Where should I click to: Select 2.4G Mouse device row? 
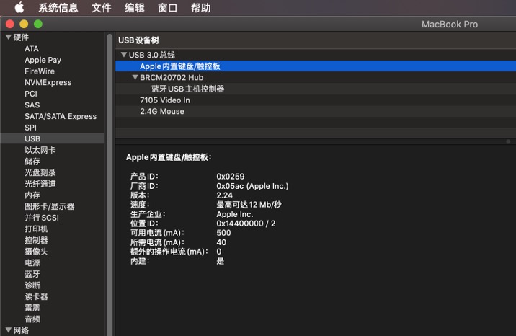tap(316, 111)
